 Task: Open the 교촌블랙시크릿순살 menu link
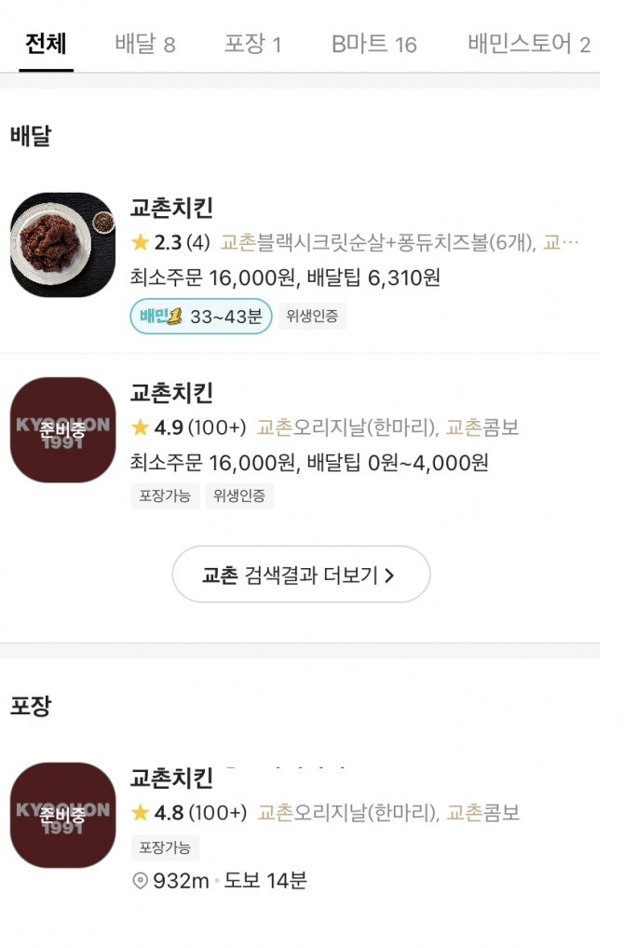pyautogui.click(x=377, y=243)
